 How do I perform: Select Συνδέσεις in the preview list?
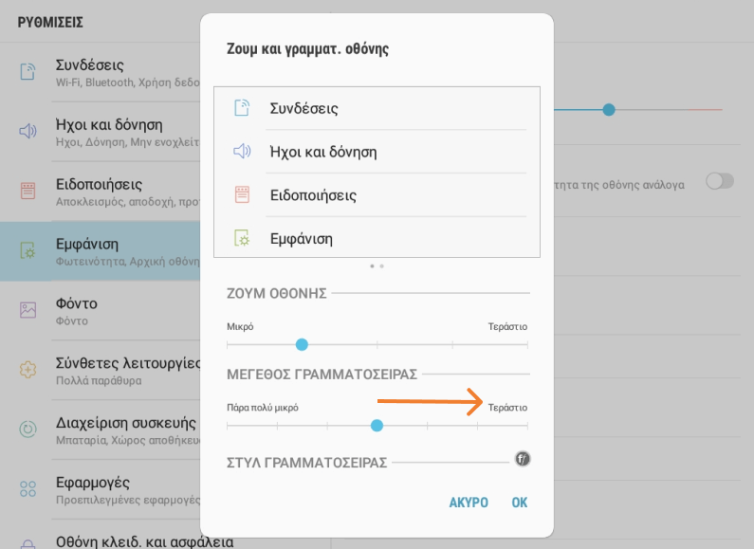304,108
